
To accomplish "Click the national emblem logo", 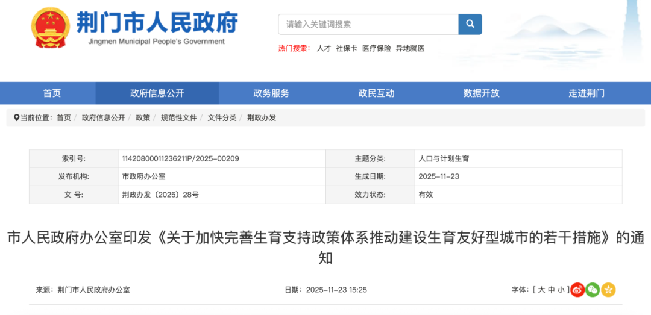I will tap(50, 28).
